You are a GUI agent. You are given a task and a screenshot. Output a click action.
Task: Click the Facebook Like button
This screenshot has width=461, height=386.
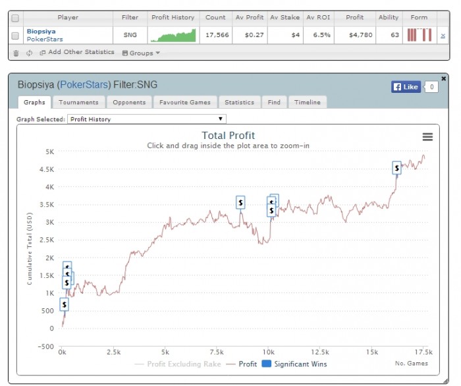pos(406,87)
